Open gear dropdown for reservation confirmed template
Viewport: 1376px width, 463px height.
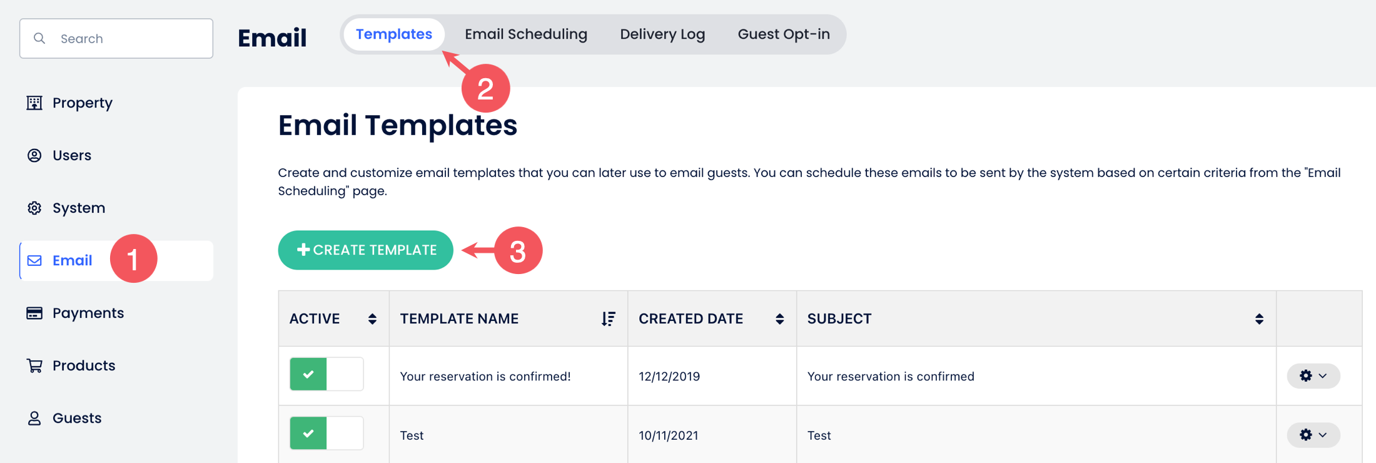point(1313,375)
